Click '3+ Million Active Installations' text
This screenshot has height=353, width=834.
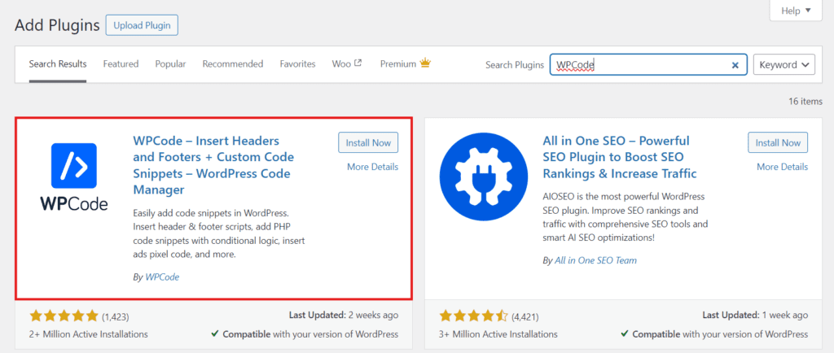(x=498, y=334)
